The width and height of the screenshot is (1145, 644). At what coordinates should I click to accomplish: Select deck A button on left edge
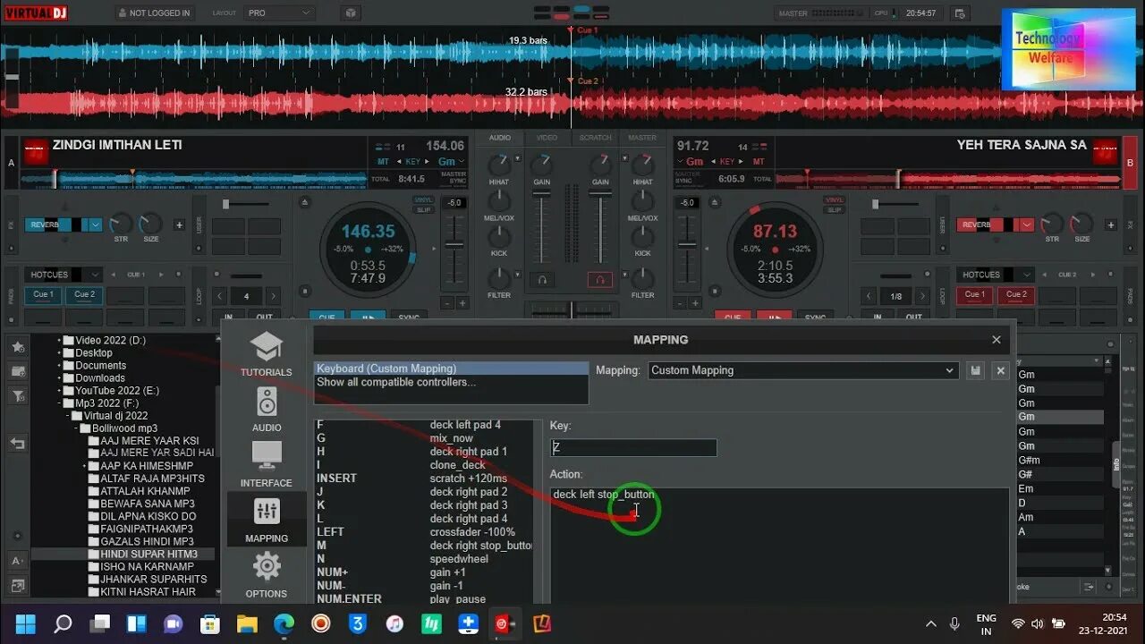point(11,163)
